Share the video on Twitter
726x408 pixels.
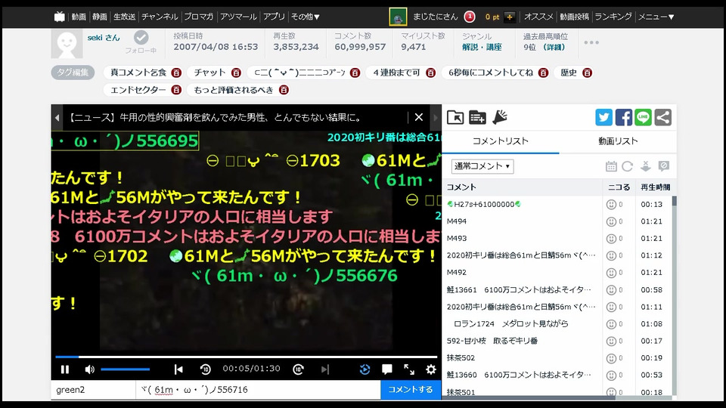[x=603, y=118]
